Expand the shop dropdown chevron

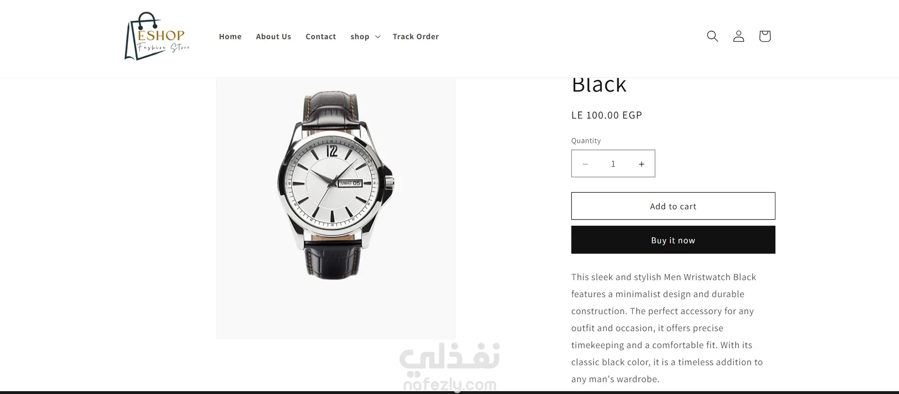[378, 37]
